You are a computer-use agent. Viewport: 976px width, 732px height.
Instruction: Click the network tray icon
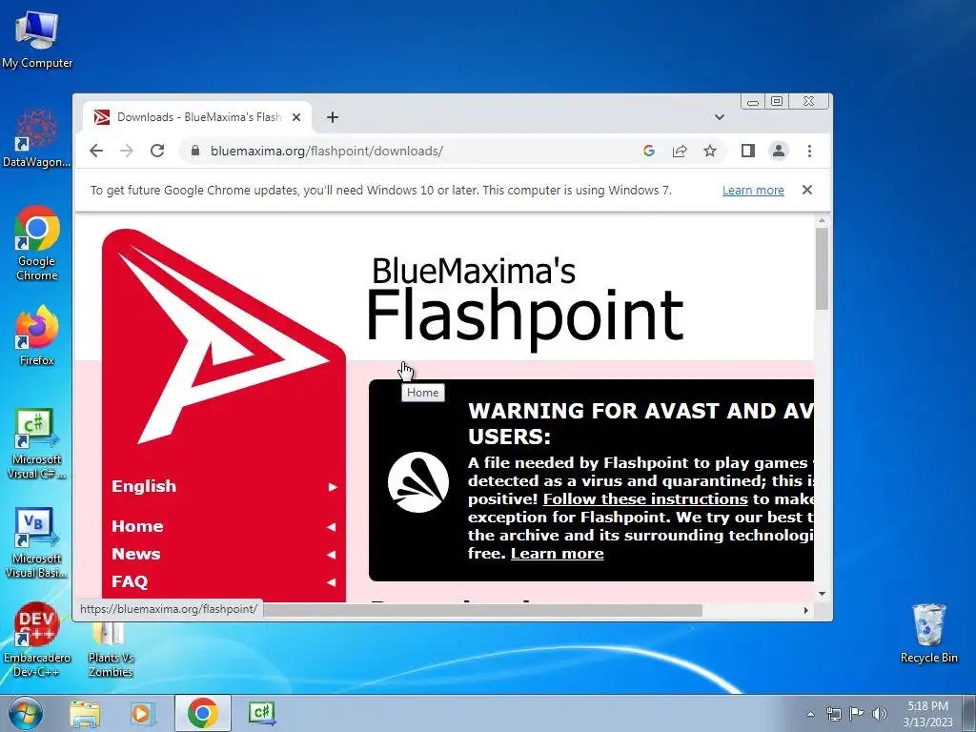point(833,714)
